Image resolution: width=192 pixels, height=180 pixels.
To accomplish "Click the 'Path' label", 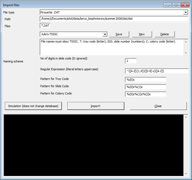I will tap(8, 19).
